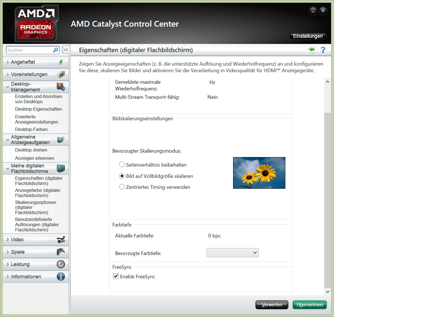The width and height of the screenshot is (422, 317).
Task: Select the Leistung gauge icon
Action: click(x=61, y=264)
